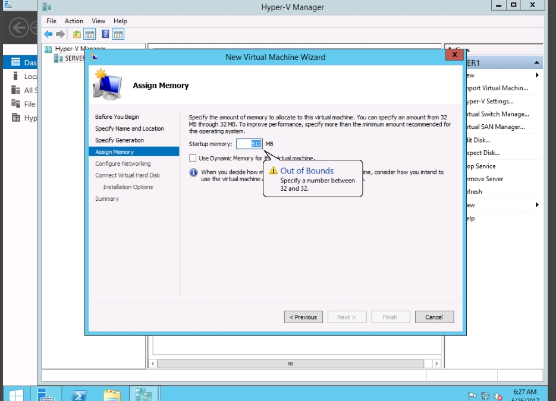Select the Hyper-V Manager root tree node
Screen dimensions: 556x401
tap(75, 49)
